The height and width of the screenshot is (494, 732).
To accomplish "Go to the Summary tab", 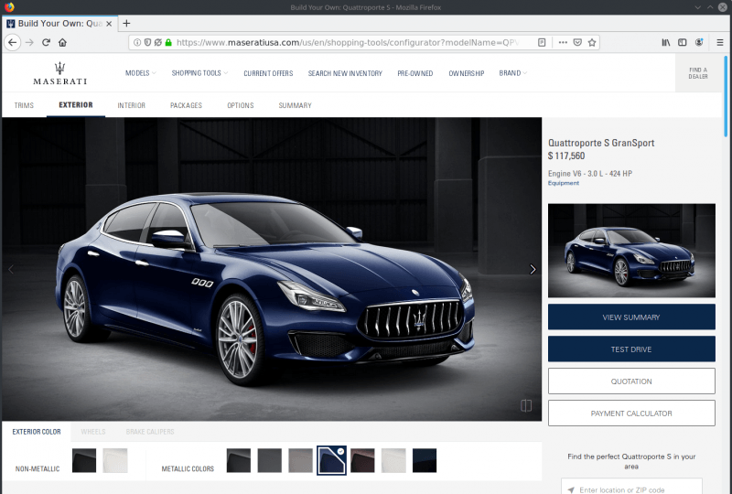I will [295, 105].
